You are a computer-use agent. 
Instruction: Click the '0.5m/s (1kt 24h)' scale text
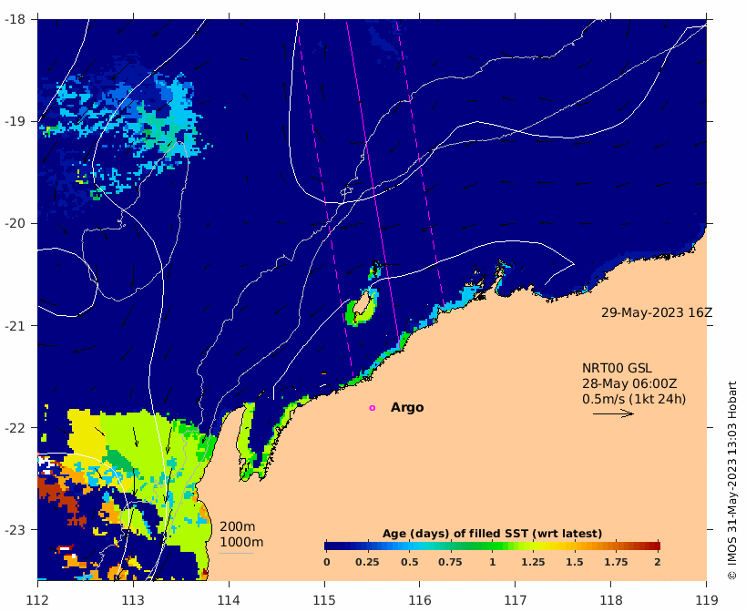pos(634,399)
